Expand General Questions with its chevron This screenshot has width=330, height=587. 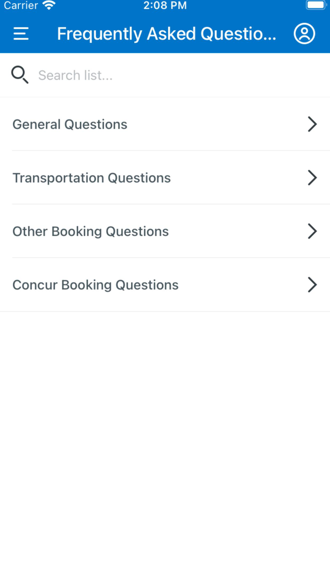(312, 124)
